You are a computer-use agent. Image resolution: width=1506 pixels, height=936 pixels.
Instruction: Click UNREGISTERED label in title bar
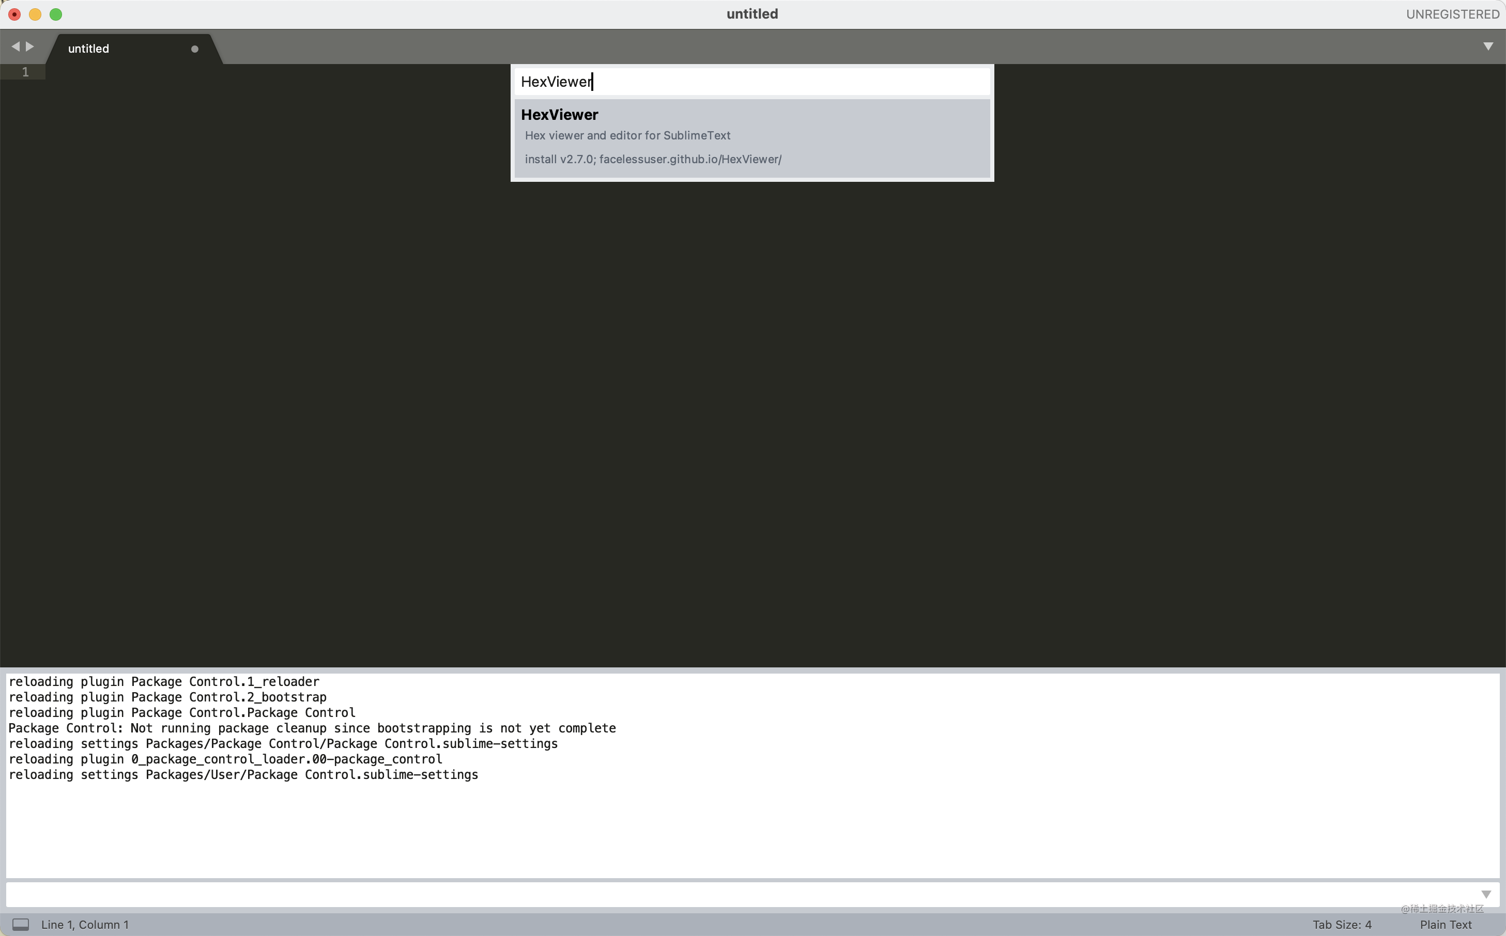click(x=1452, y=14)
